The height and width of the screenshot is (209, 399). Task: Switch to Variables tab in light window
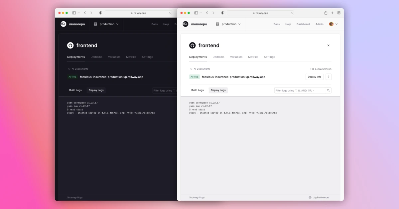point(236,57)
